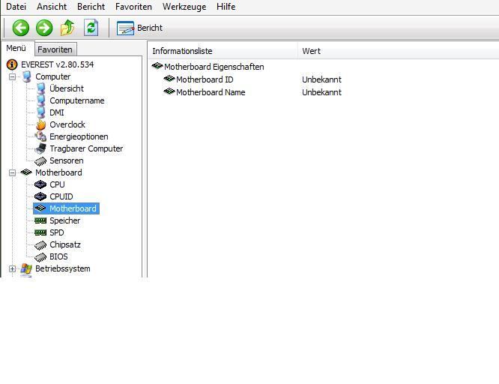Viewport: 499px width, 384px height.
Task: Click the selected Motherboard item icon
Action: (x=40, y=208)
